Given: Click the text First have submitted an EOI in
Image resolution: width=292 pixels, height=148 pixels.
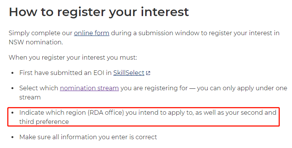Looking at the screenshot, I should (65, 73).
